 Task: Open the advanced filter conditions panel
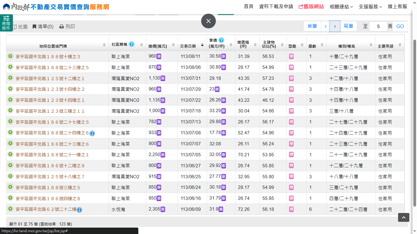point(6,23)
